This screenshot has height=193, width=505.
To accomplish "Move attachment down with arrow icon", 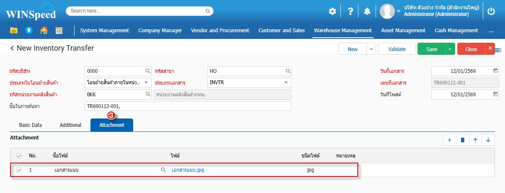I will tap(488, 140).
